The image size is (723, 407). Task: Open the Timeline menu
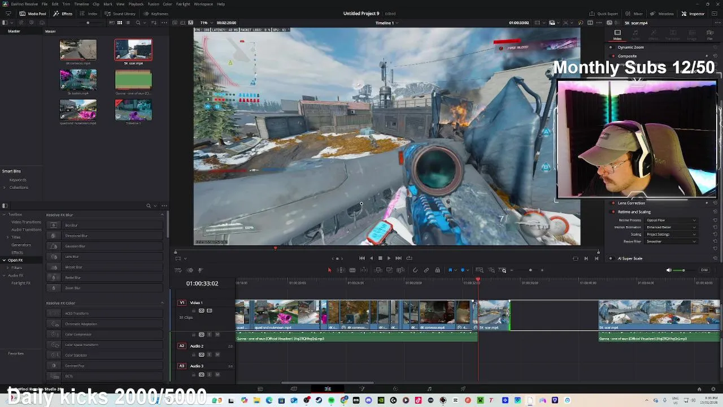[x=81, y=4]
